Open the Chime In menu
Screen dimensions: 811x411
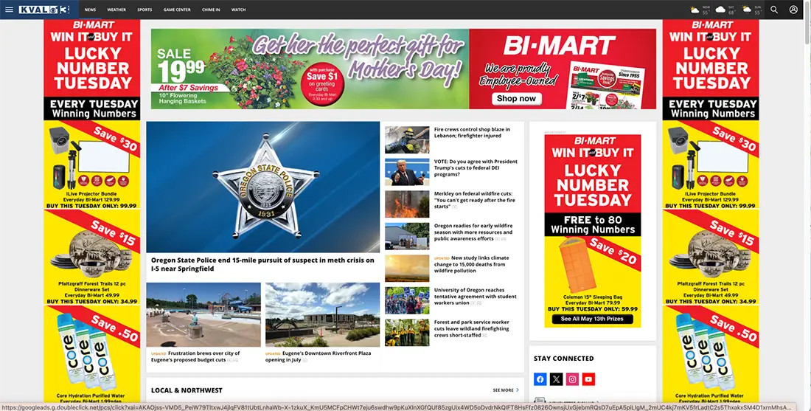point(211,10)
